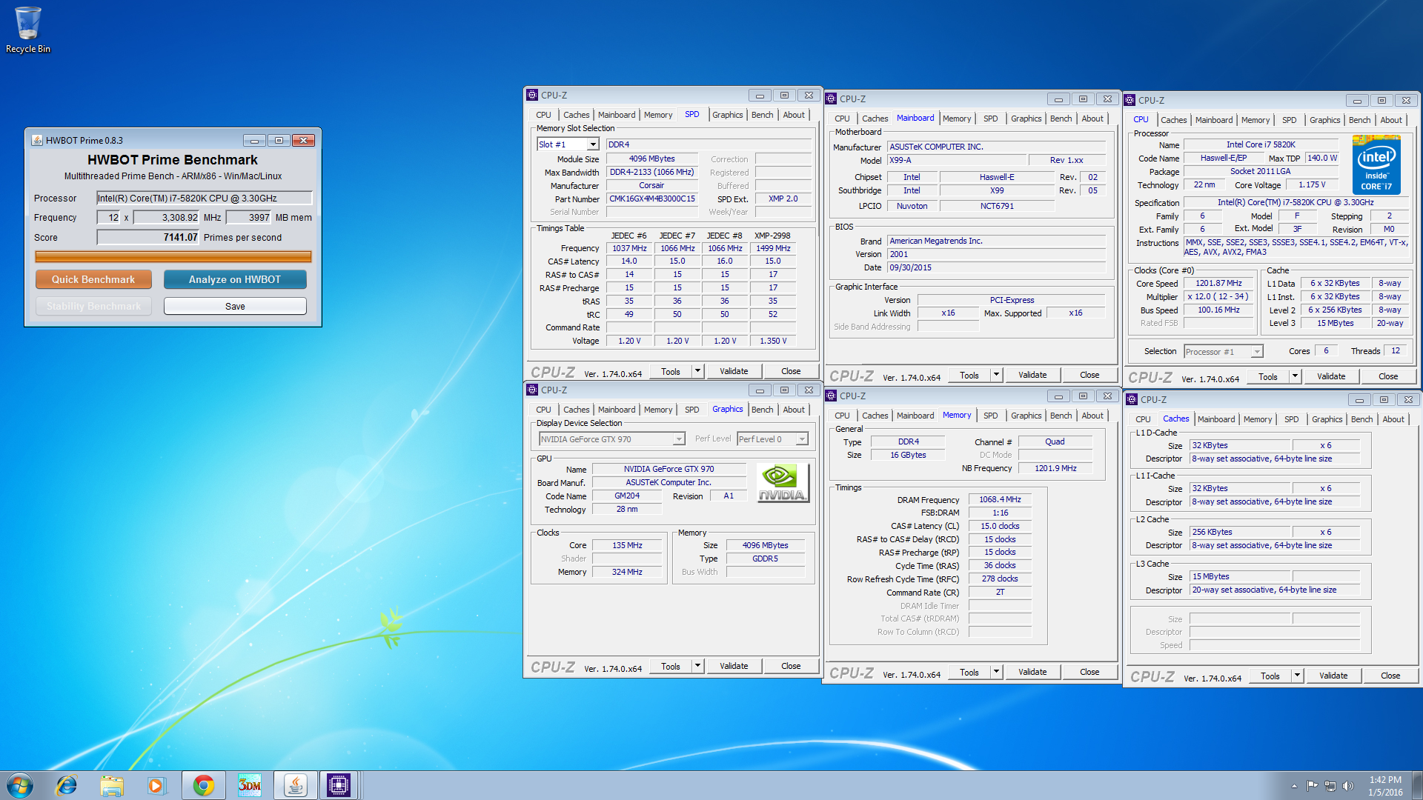Switch to SPD tab in the Memory window
1423x800 pixels.
(990, 416)
